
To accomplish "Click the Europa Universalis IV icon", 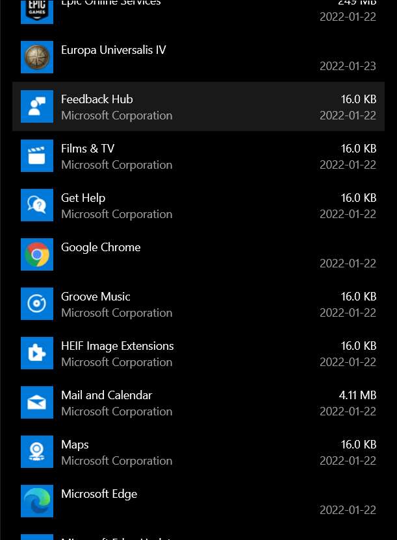I will pos(37,57).
